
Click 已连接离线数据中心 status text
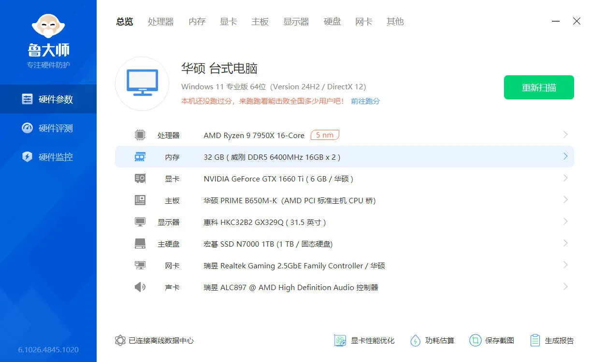pyautogui.click(x=161, y=341)
